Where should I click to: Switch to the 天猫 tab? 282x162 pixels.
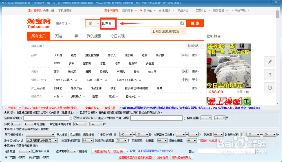coord(58,36)
